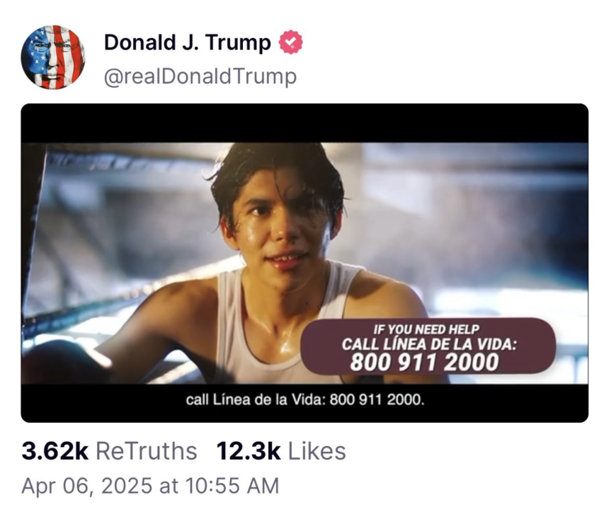Play the embedded video in the post
This screenshot has height=517, width=609.
[x=304, y=263]
